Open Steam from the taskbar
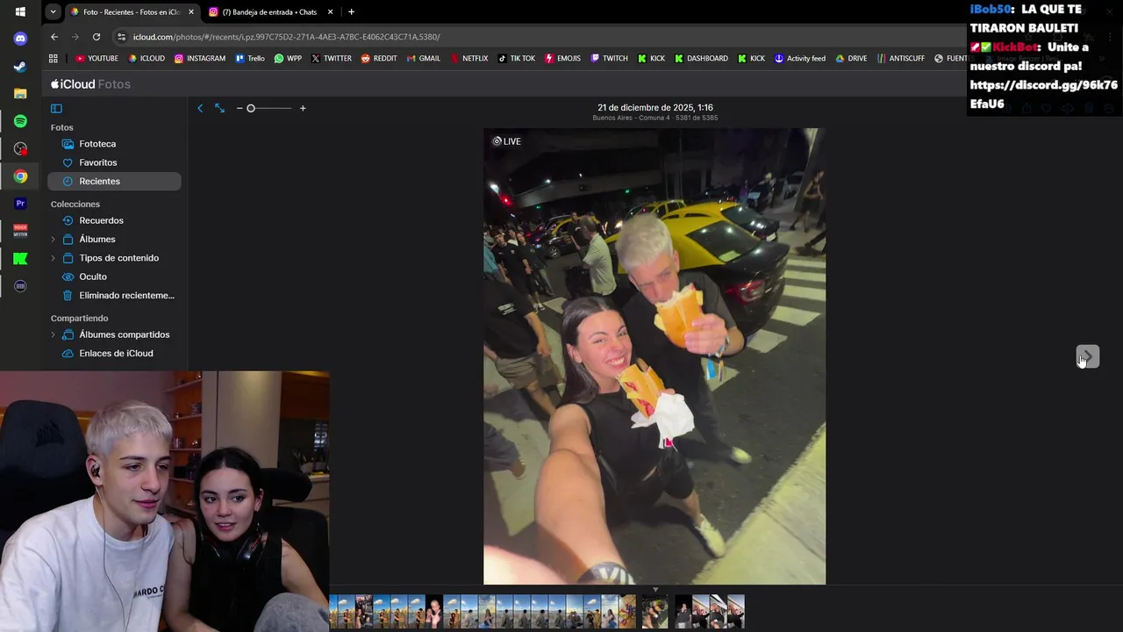 20,67
